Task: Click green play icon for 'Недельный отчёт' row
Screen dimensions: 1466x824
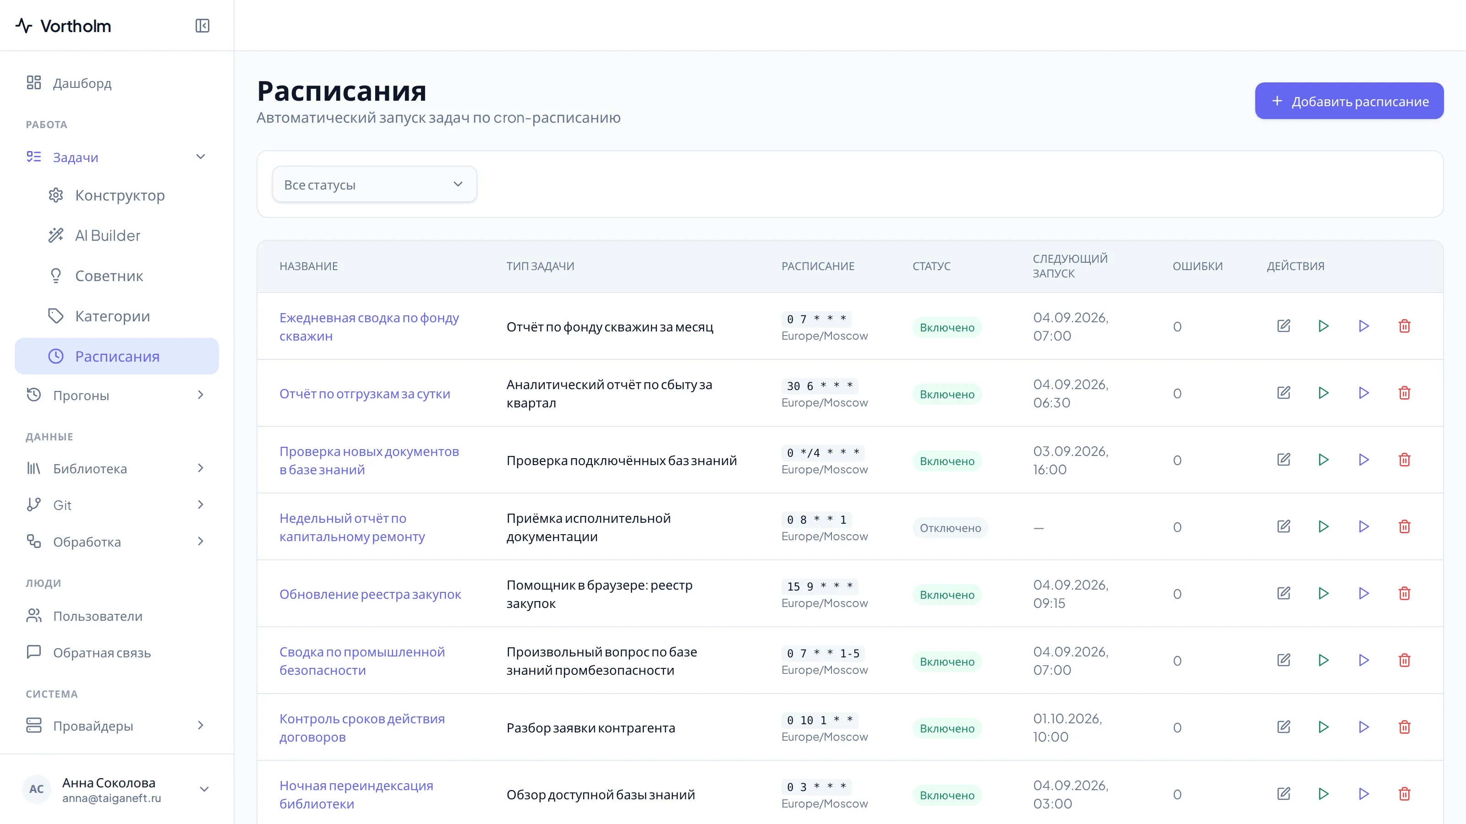Action: 1324,526
